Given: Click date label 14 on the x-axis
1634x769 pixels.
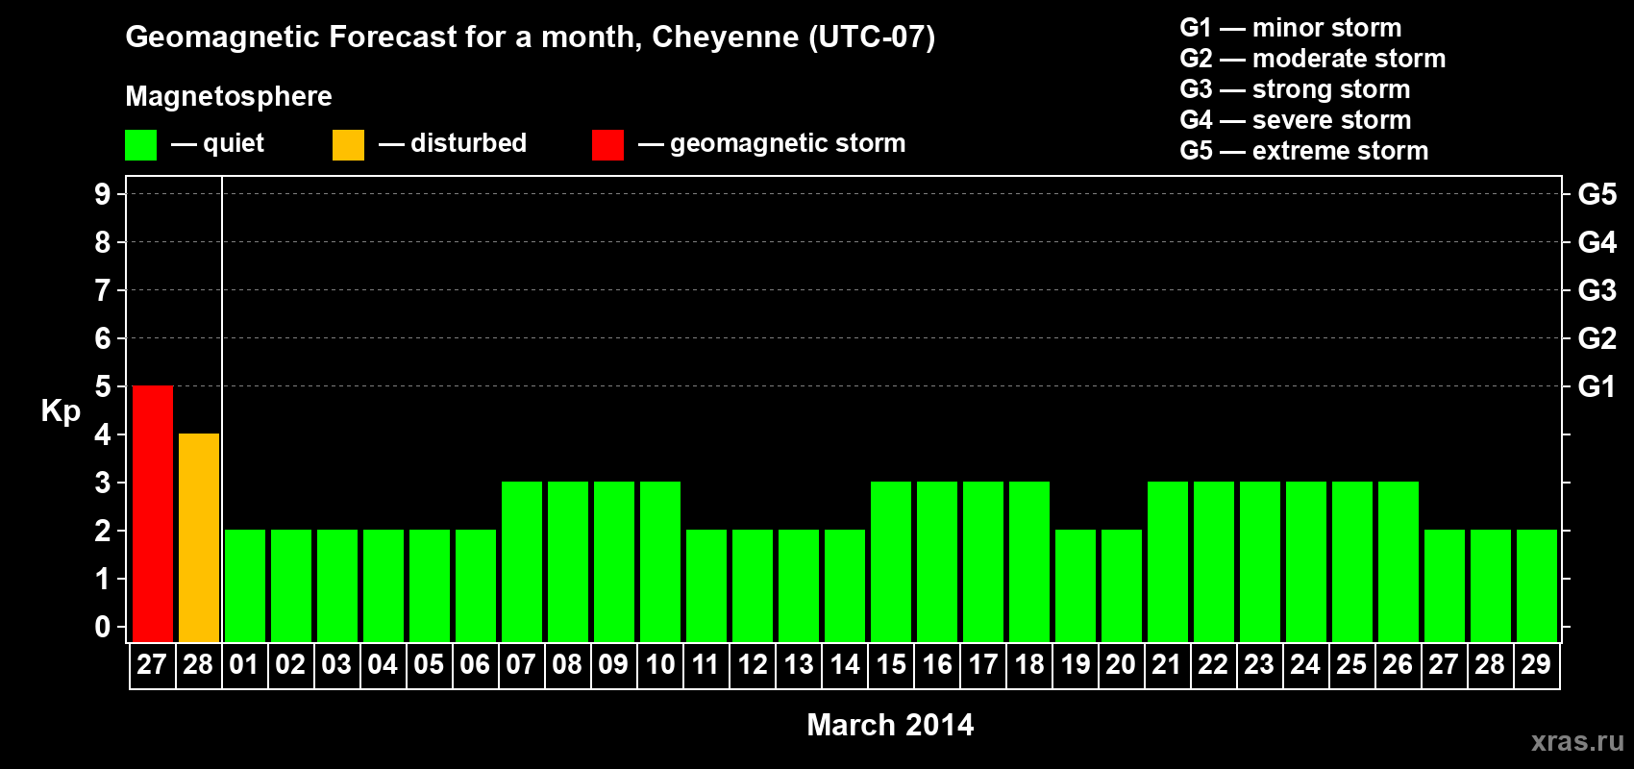Looking at the screenshot, I should coord(844,664).
